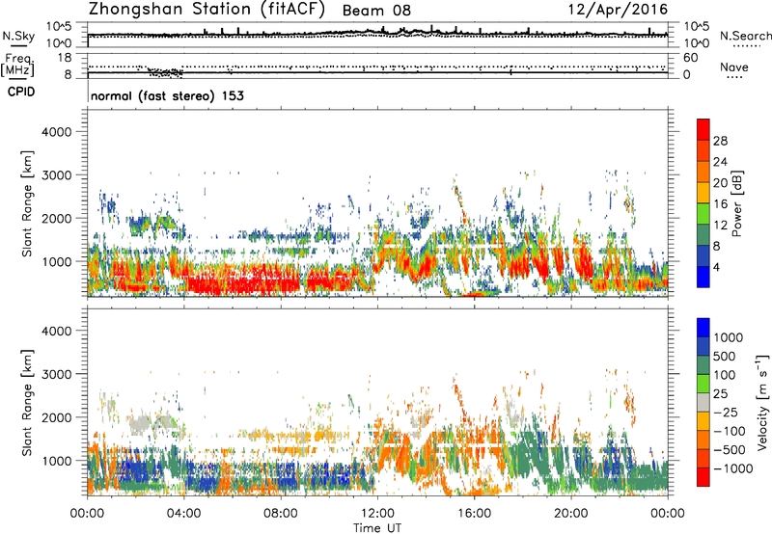Click the "4000" tick on the power panel

56,132
